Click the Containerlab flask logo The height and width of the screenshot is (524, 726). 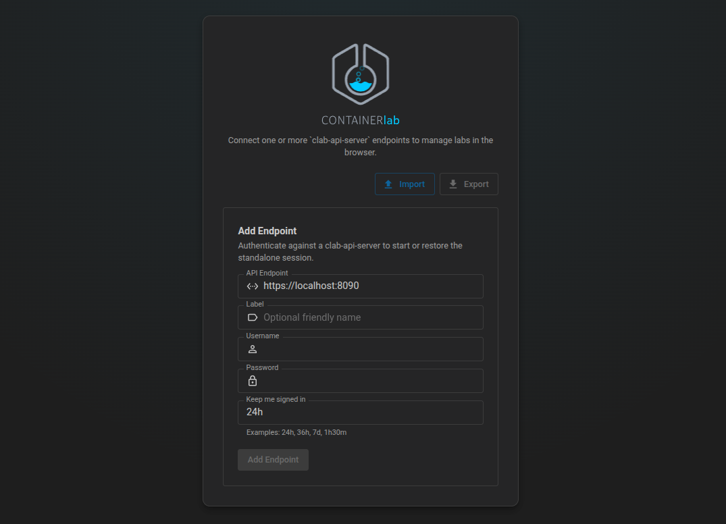coord(361,74)
